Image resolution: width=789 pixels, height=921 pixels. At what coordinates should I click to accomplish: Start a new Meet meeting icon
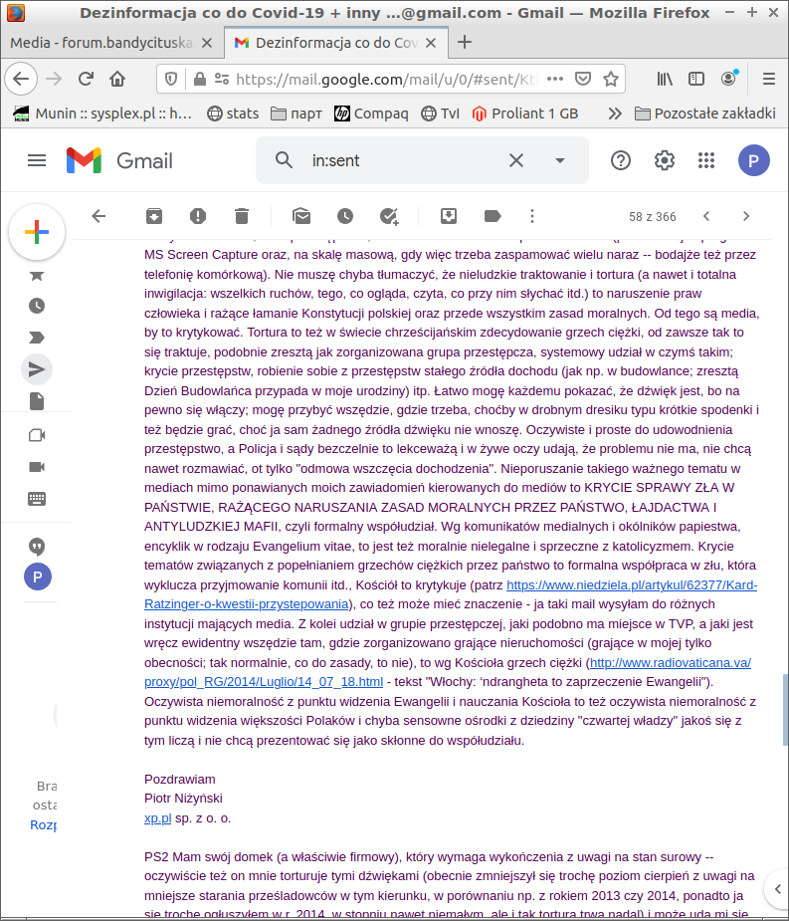tap(37, 435)
